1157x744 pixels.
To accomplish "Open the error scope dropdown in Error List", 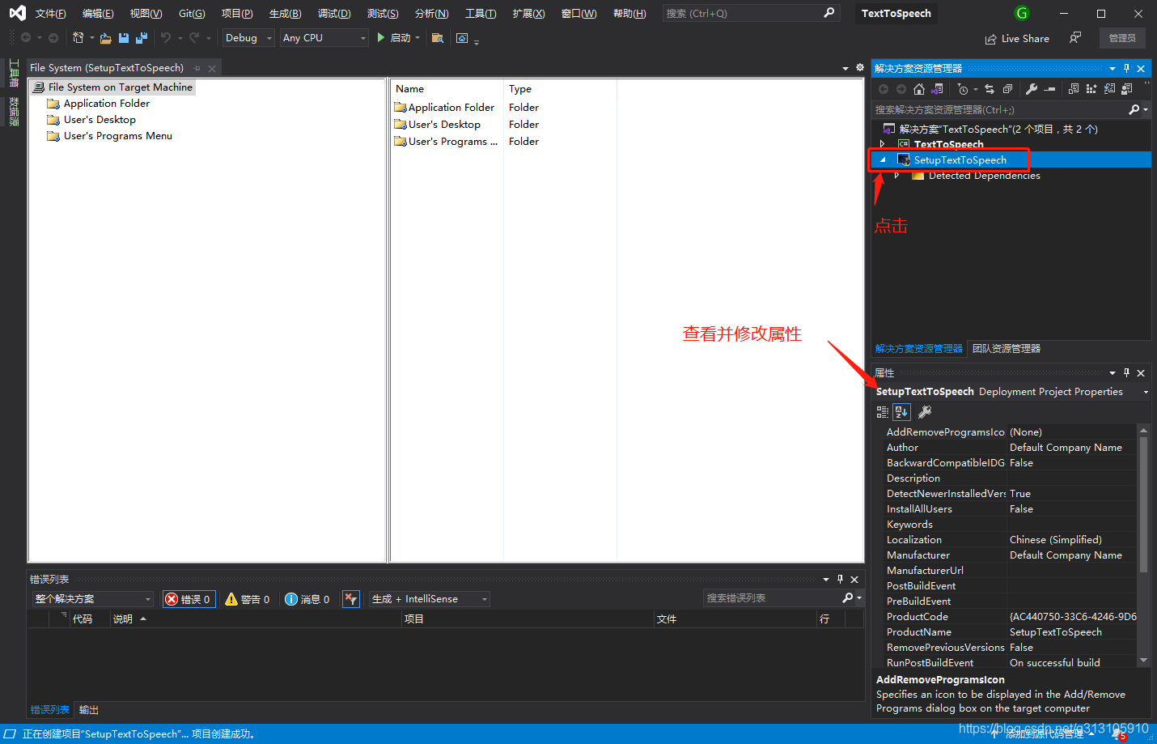I will point(92,599).
